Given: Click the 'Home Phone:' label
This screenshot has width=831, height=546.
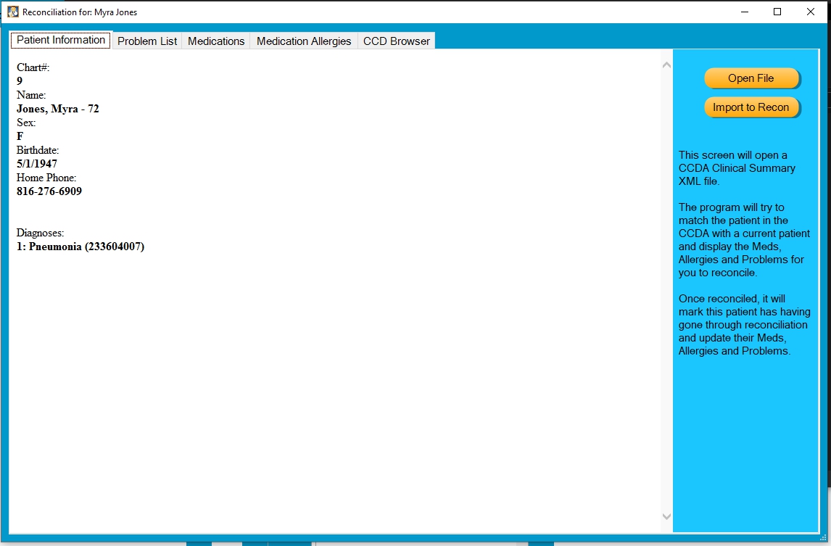Looking at the screenshot, I should click(46, 178).
